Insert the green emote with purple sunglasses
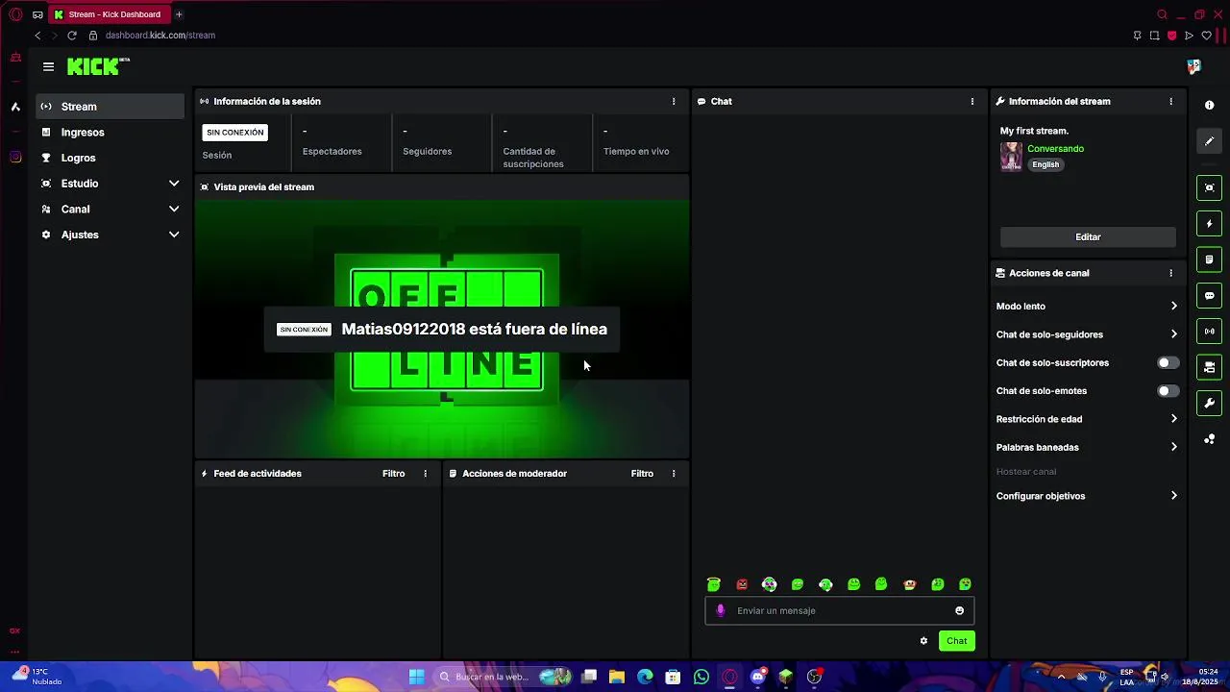1230x692 pixels. 770,584
